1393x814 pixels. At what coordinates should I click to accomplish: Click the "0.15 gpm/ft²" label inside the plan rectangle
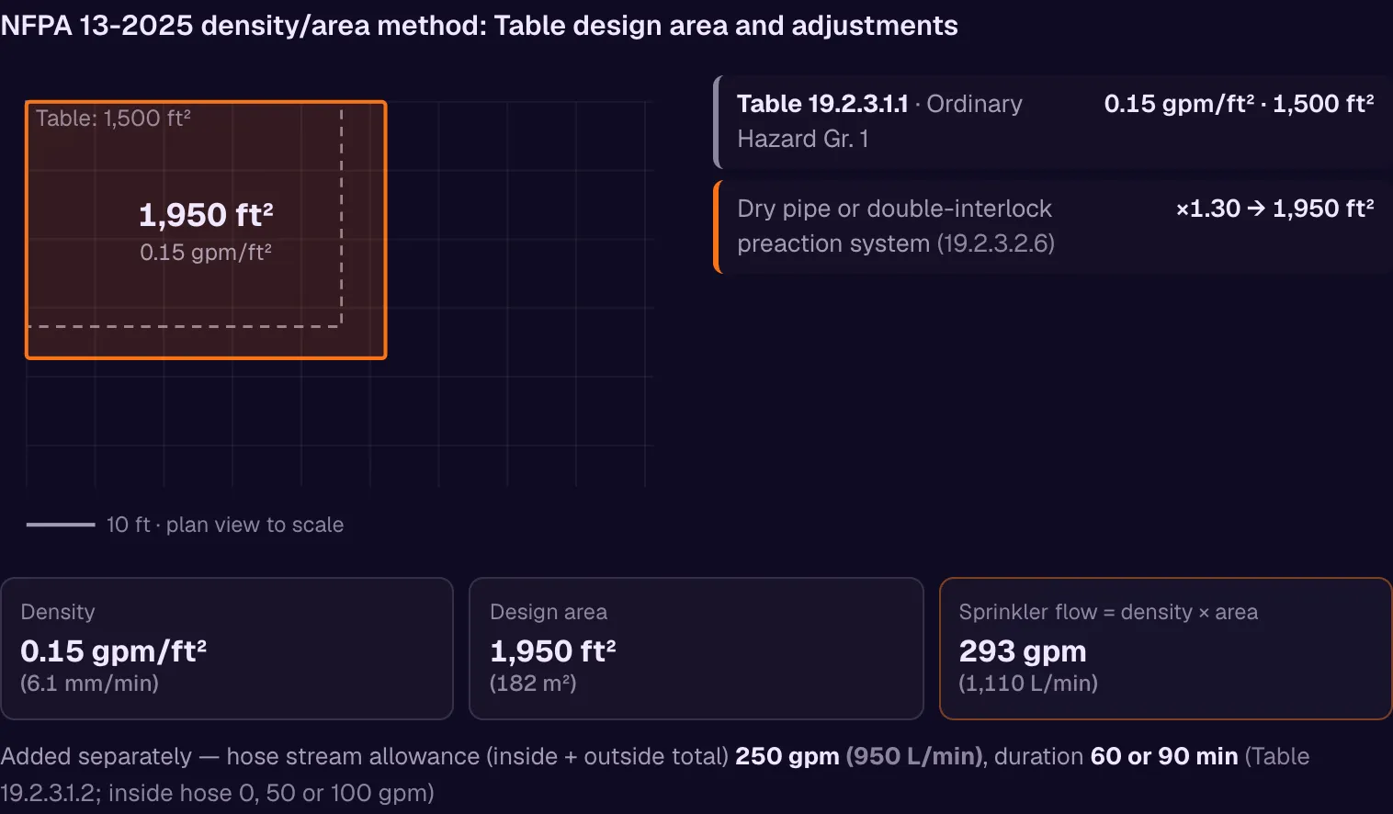click(206, 253)
